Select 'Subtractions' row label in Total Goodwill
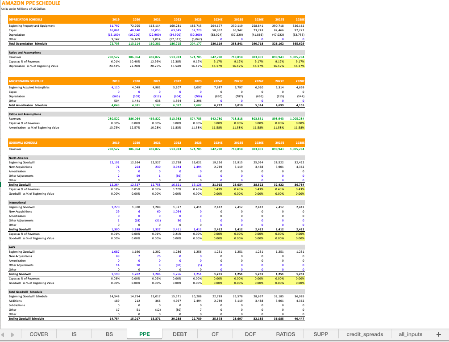Image resolution: width=449 pixels, height=342 pixels. tap(17, 305)
